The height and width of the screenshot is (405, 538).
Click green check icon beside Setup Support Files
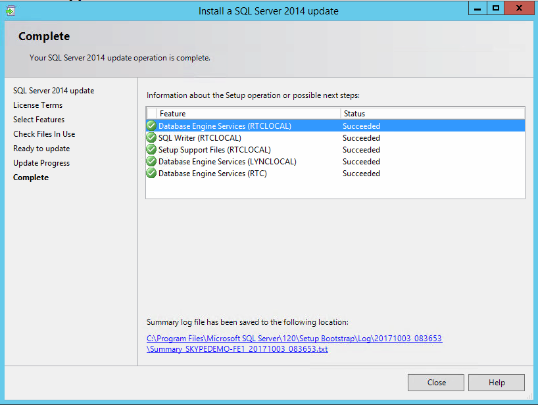[x=151, y=150]
